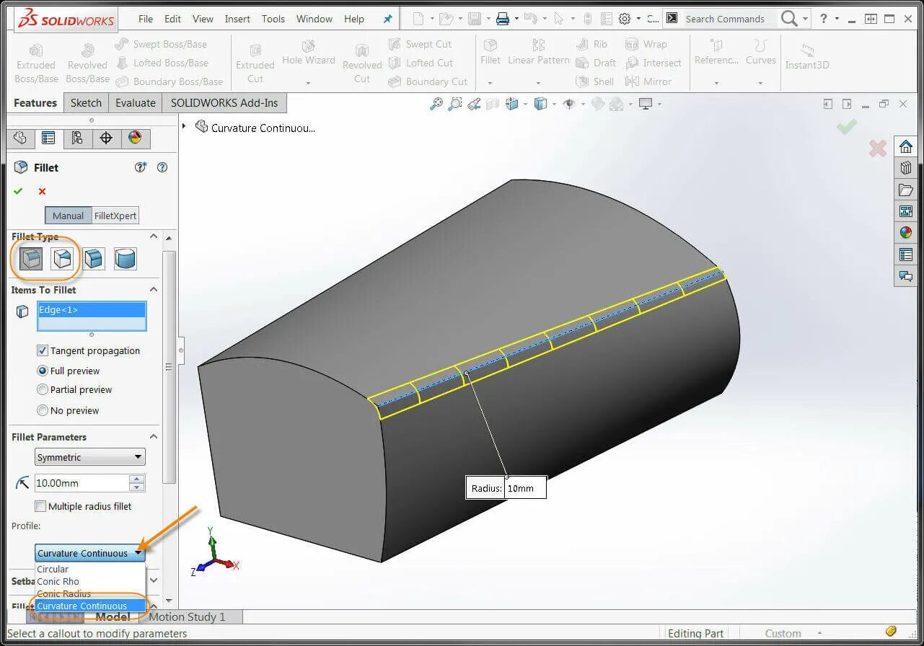Activate the Revolved Cut tool
Image resolution: width=924 pixels, height=646 pixels.
(361, 61)
